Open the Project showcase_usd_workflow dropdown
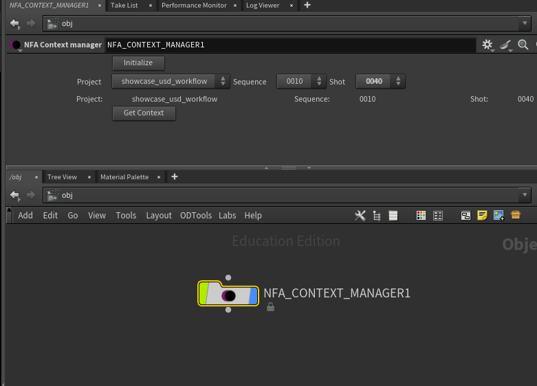The image size is (537, 386). pos(171,82)
